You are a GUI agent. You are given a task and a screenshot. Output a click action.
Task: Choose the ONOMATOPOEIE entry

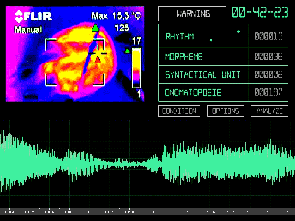(x=193, y=92)
